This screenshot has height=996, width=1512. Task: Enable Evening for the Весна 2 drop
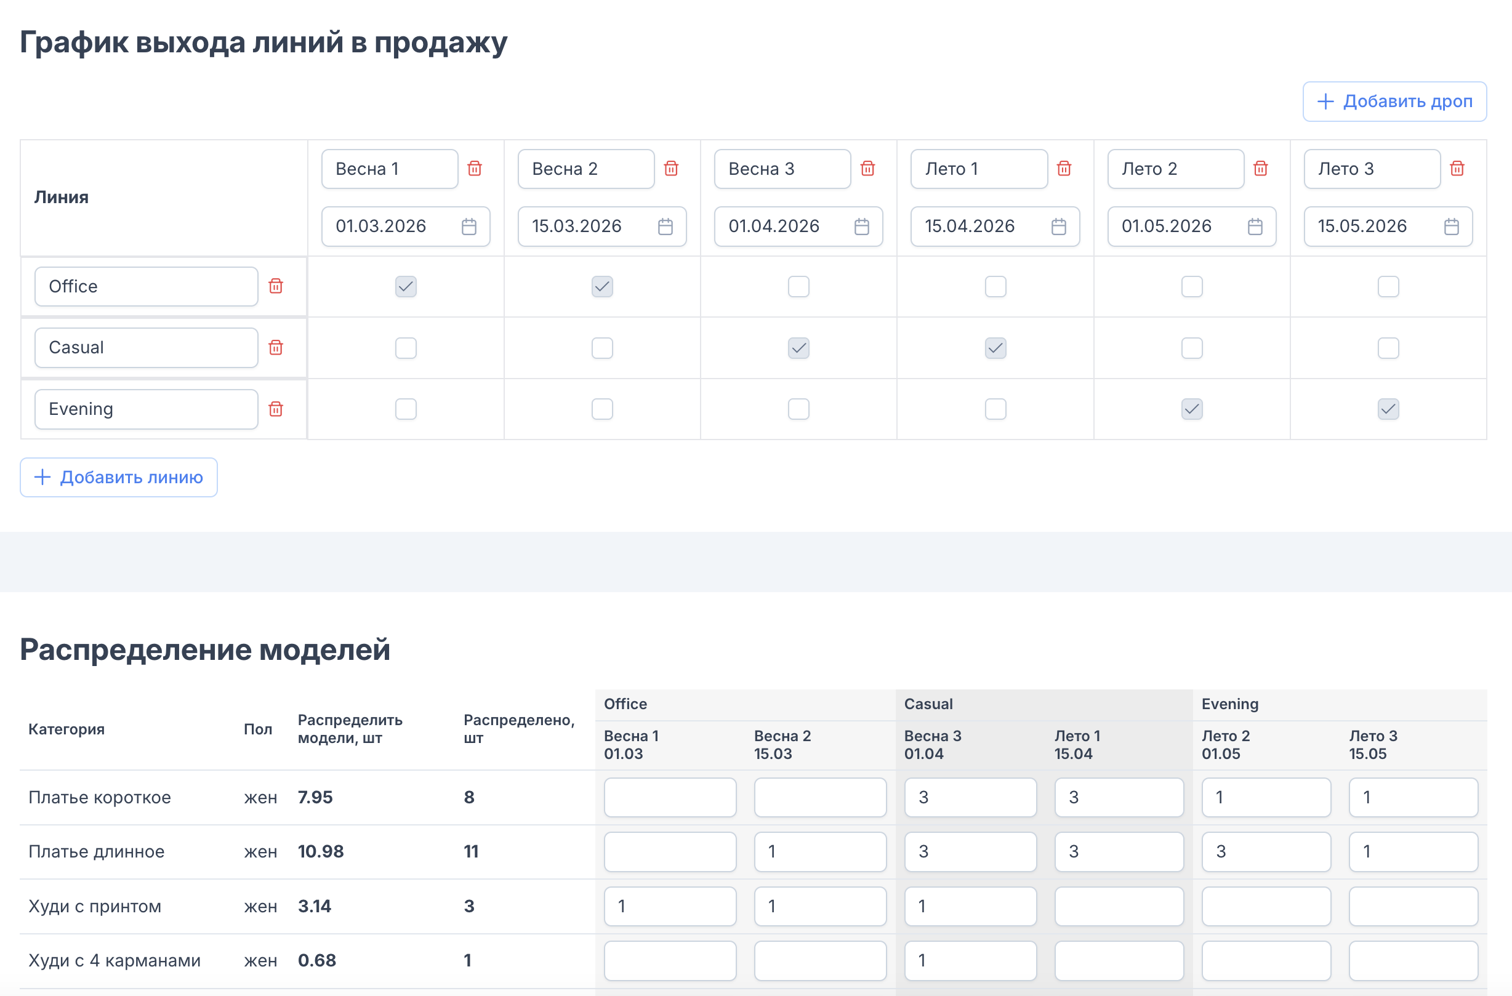[x=602, y=409]
